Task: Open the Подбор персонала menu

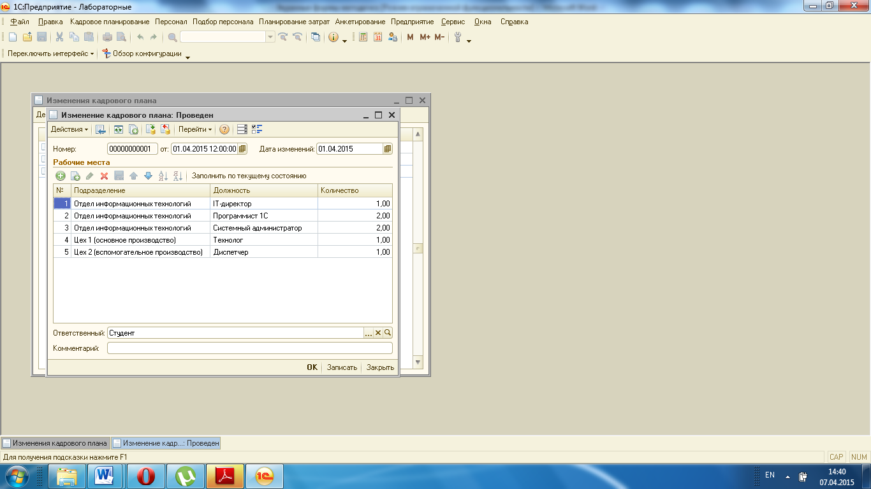Action: coord(223,22)
